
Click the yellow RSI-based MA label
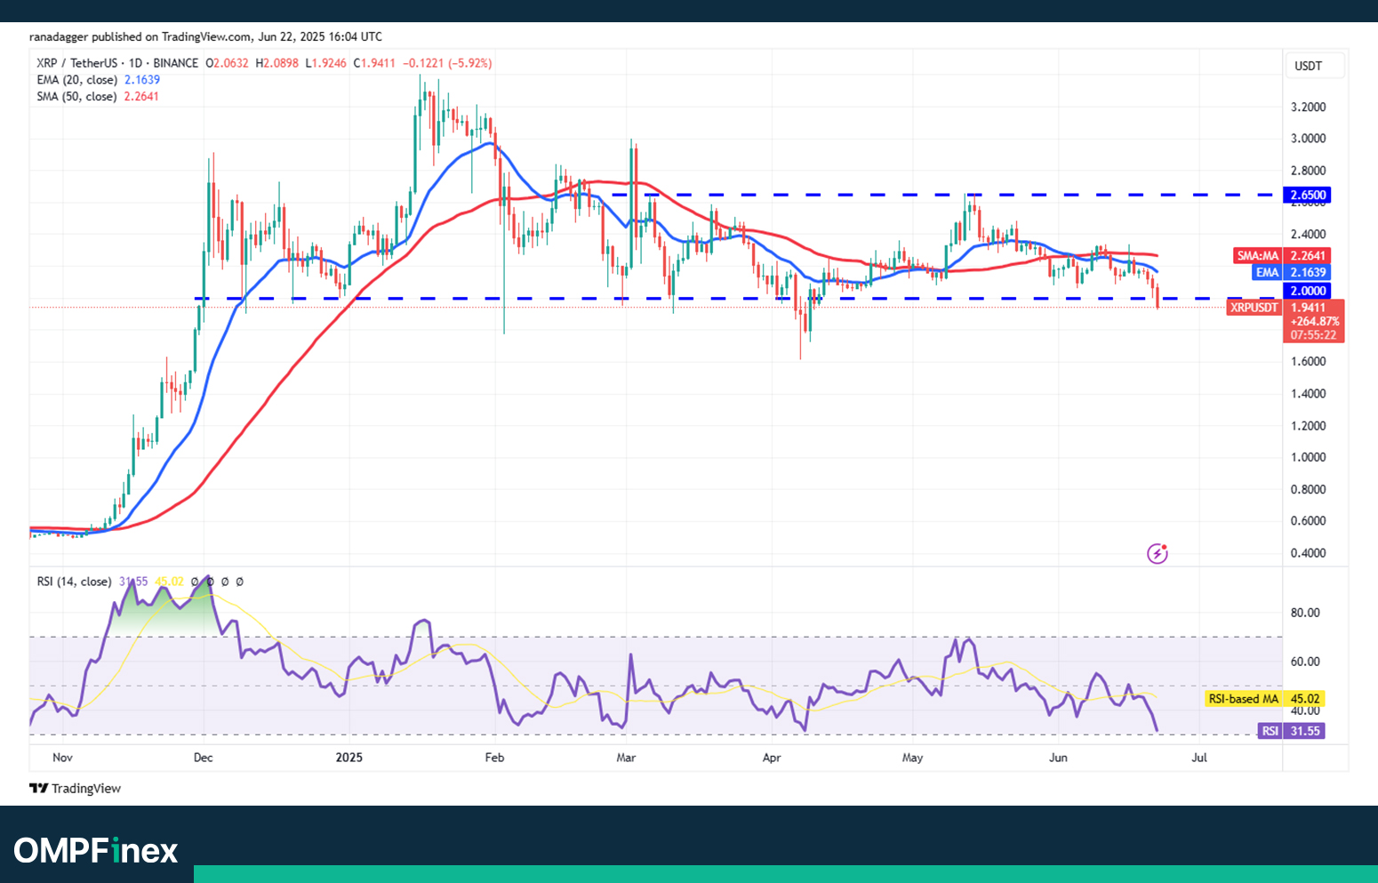click(1242, 699)
